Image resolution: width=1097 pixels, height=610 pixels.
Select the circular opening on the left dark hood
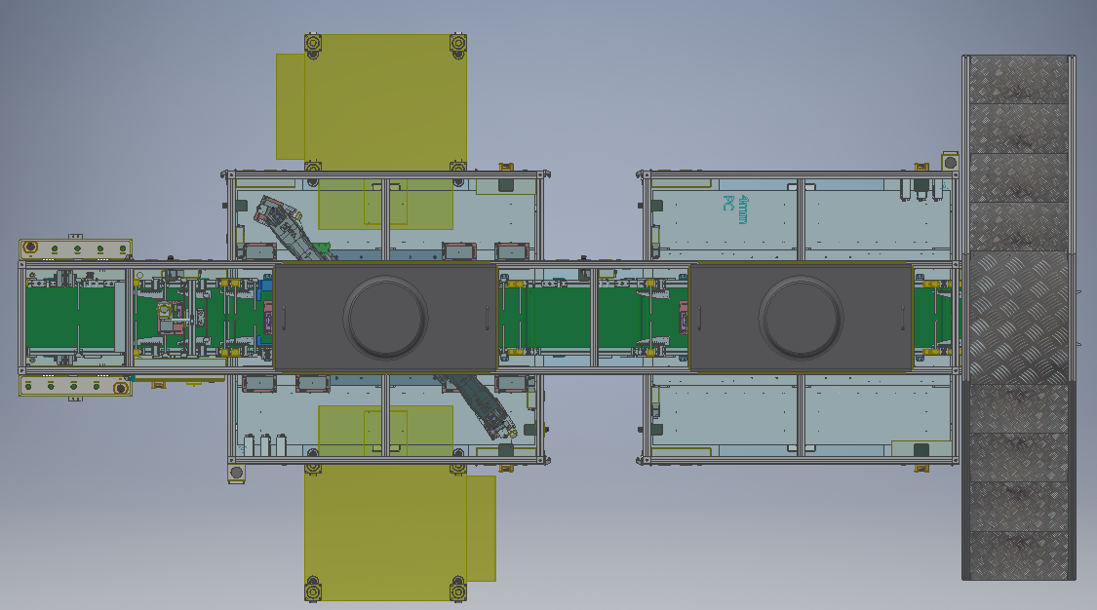[385, 317]
